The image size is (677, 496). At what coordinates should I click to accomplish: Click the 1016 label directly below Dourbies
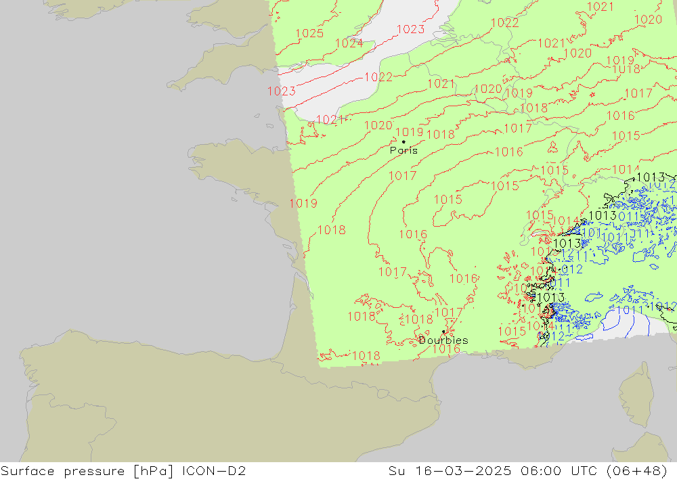[x=446, y=348]
